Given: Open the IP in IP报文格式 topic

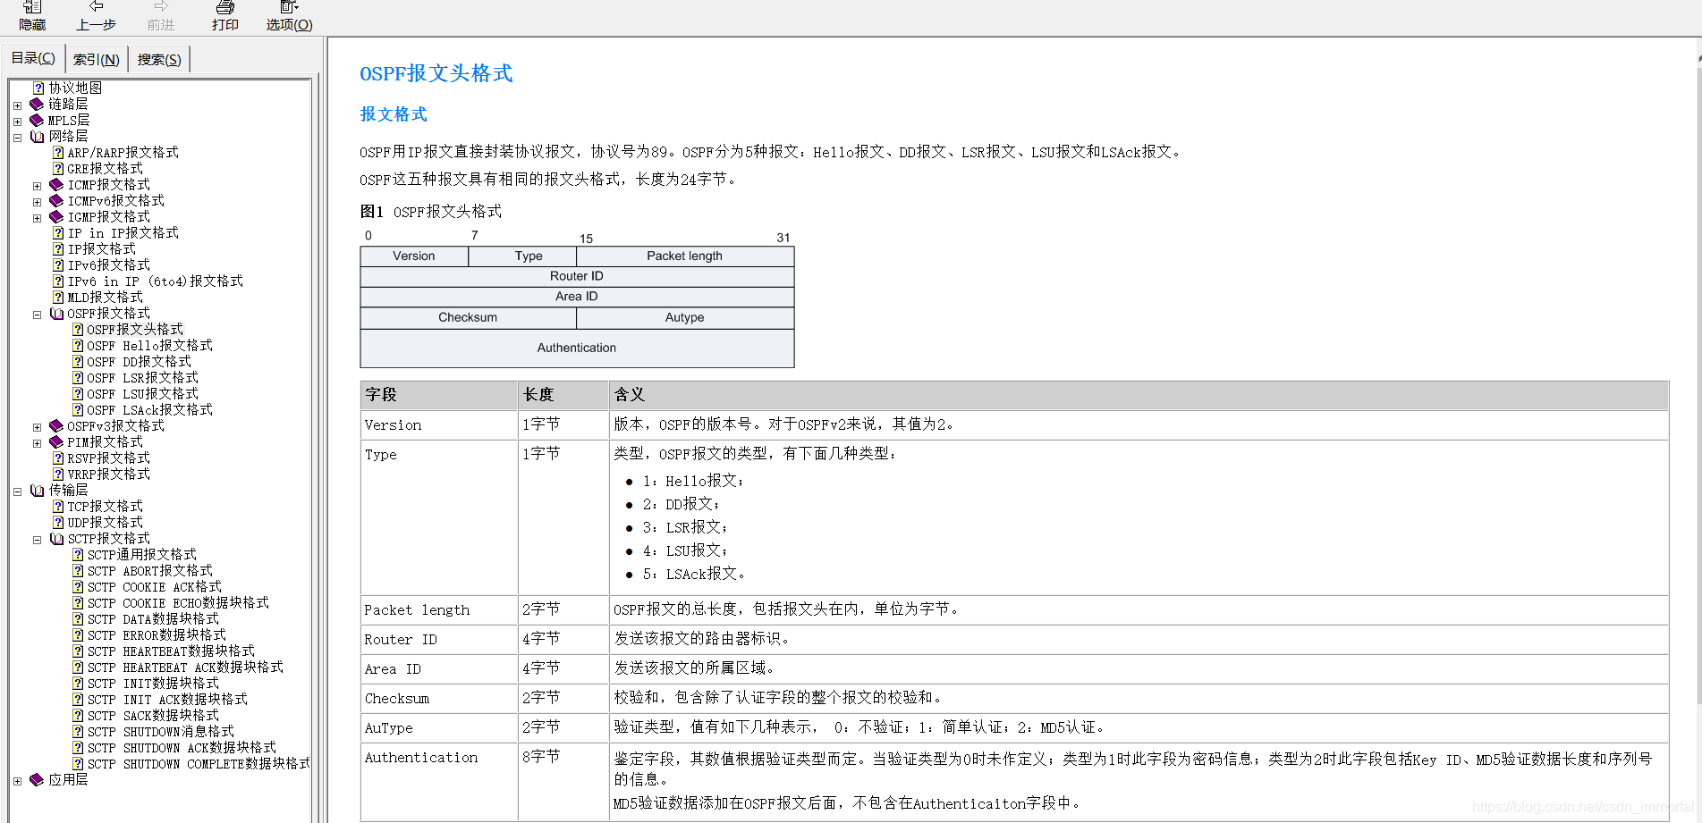Looking at the screenshot, I should point(123,233).
